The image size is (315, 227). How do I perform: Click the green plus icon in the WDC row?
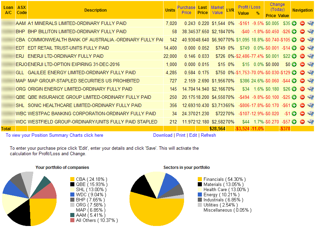294,122
